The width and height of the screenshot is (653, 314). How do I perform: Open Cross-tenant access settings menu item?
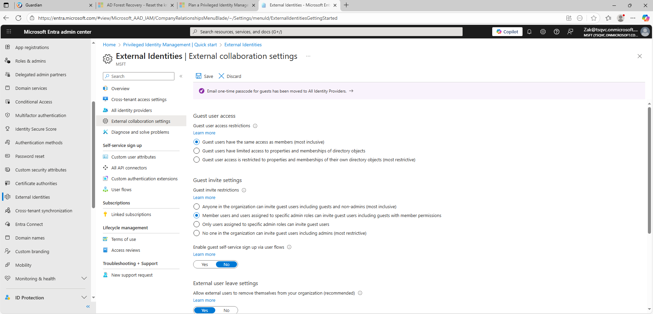(x=139, y=99)
